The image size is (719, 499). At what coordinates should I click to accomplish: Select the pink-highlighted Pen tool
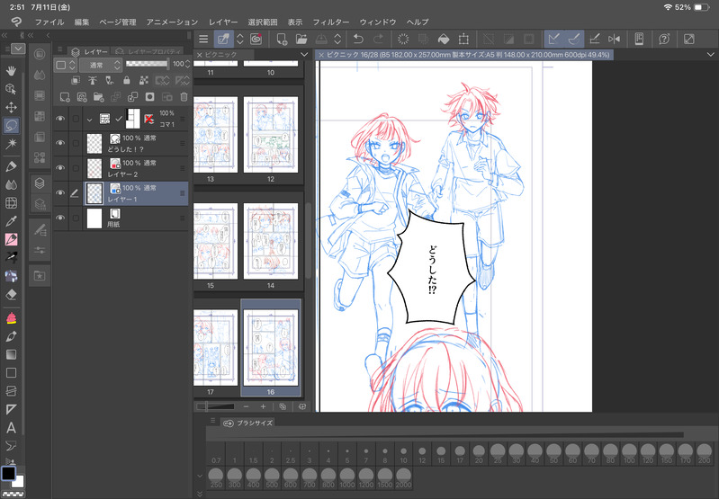tap(11, 239)
